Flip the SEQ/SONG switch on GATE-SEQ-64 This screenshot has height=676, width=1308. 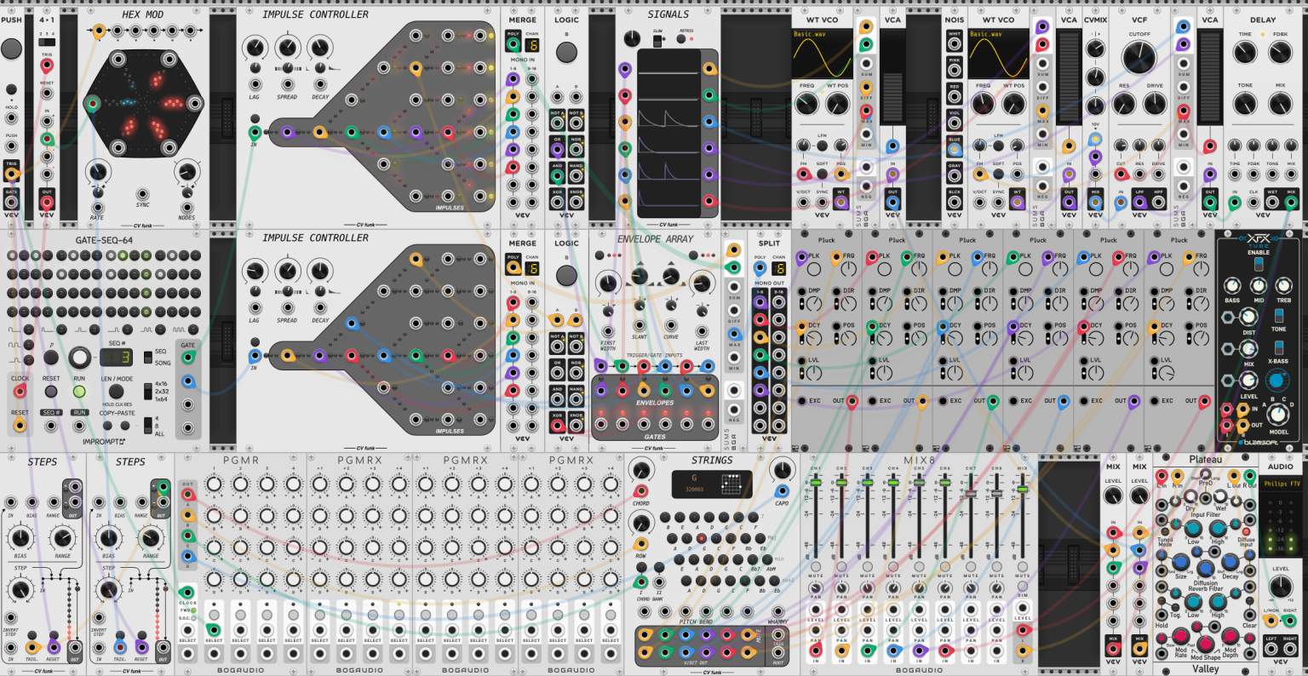pos(147,357)
